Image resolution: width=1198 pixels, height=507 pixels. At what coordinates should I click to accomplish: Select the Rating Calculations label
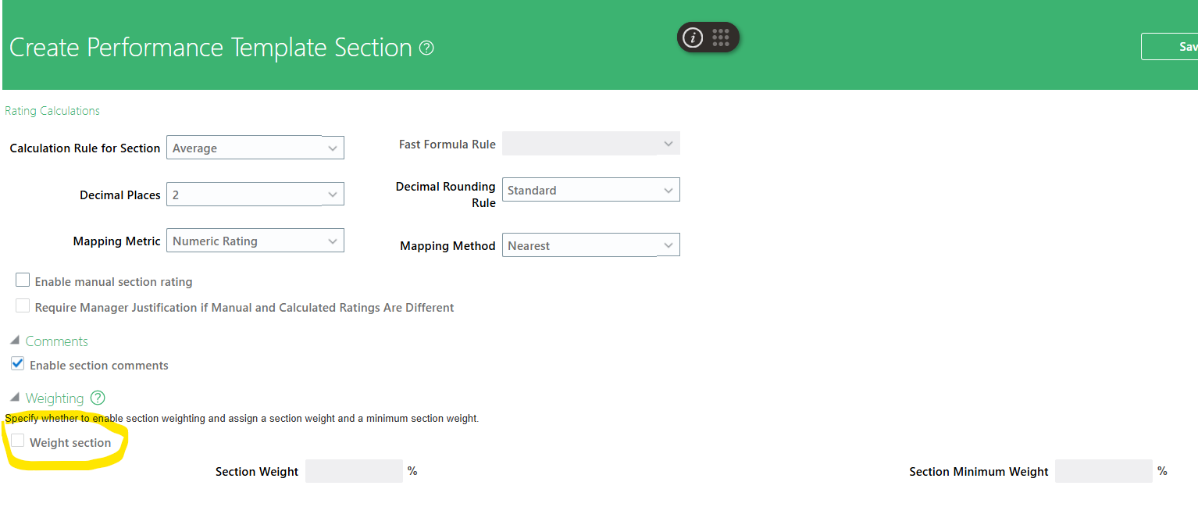52,110
